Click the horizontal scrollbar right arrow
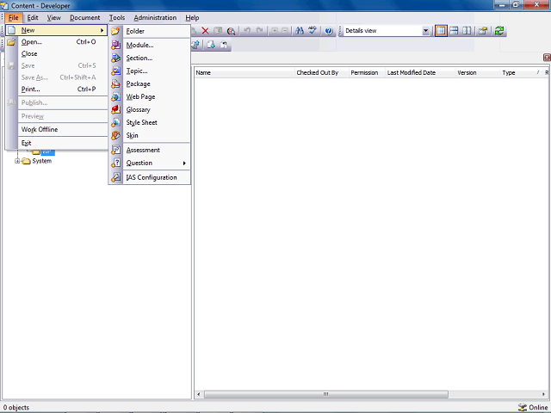 [x=543, y=394]
